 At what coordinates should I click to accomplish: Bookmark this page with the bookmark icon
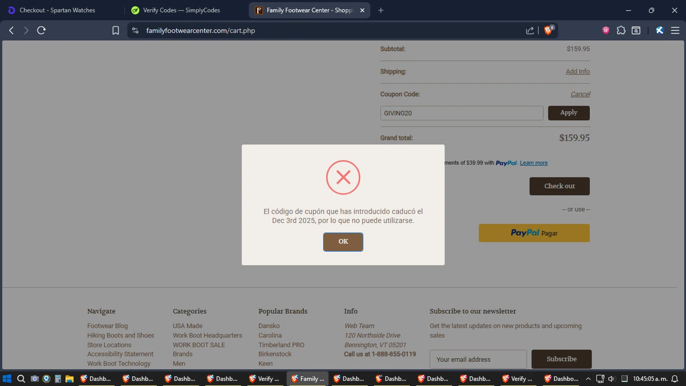tap(116, 30)
